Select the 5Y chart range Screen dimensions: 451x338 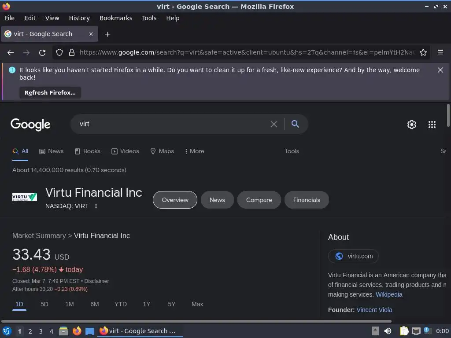(x=171, y=304)
